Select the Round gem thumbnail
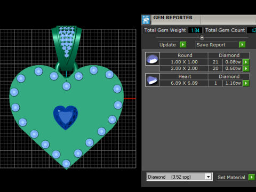256x192 pixels. [x=153, y=59]
